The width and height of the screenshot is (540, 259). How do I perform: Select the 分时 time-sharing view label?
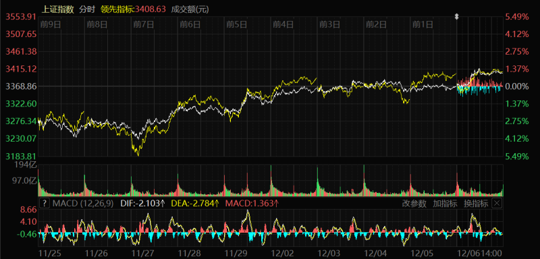[x=87, y=9]
